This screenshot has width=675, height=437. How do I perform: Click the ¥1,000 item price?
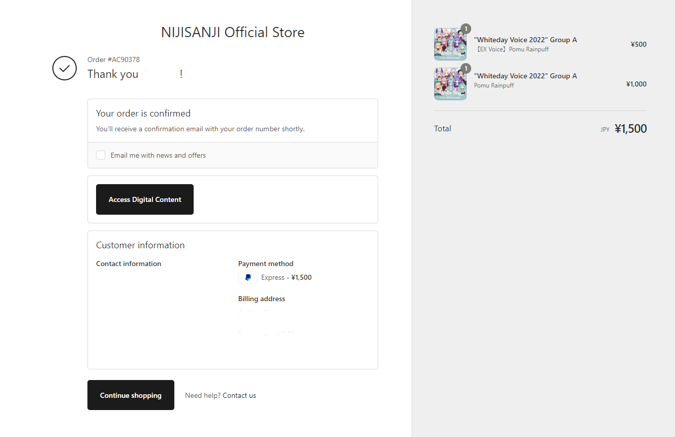point(636,84)
